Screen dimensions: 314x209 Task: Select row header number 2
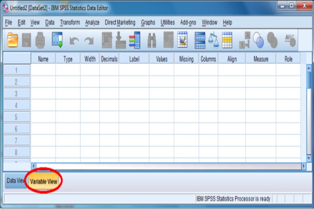pyautogui.click(x=17, y=82)
